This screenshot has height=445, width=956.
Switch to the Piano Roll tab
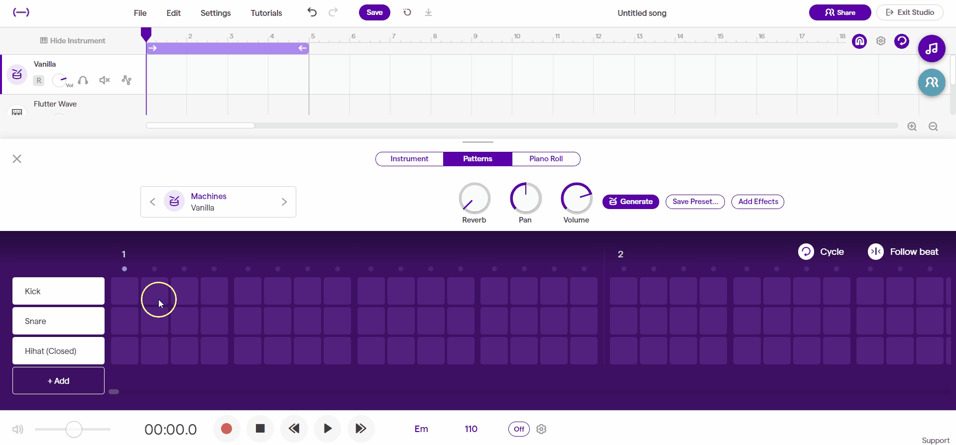pyautogui.click(x=546, y=159)
